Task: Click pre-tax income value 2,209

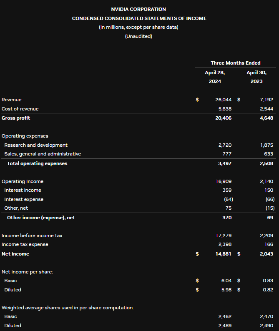Action: click(x=266, y=236)
